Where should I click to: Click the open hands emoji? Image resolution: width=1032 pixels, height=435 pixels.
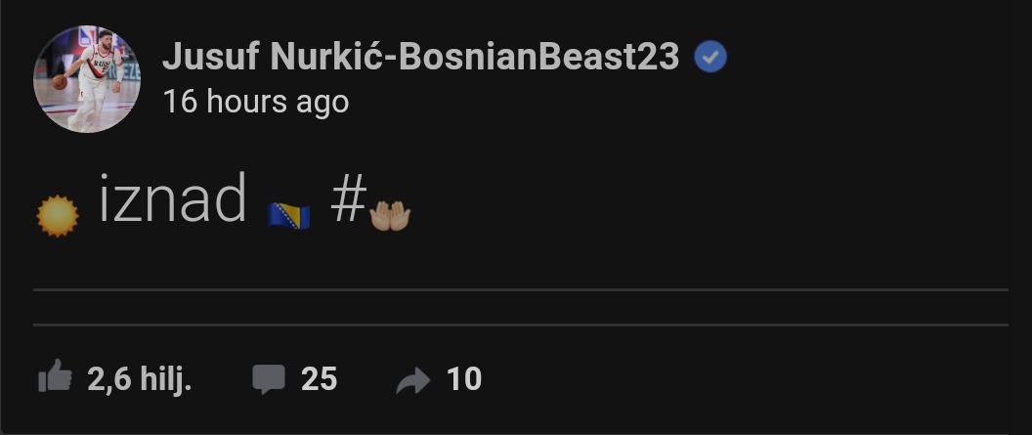click(x=390, y=215)
